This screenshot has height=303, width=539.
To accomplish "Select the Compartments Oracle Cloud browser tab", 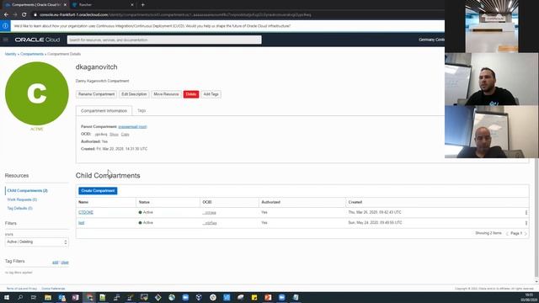I will pyautogui.click(x=35, y=5).
